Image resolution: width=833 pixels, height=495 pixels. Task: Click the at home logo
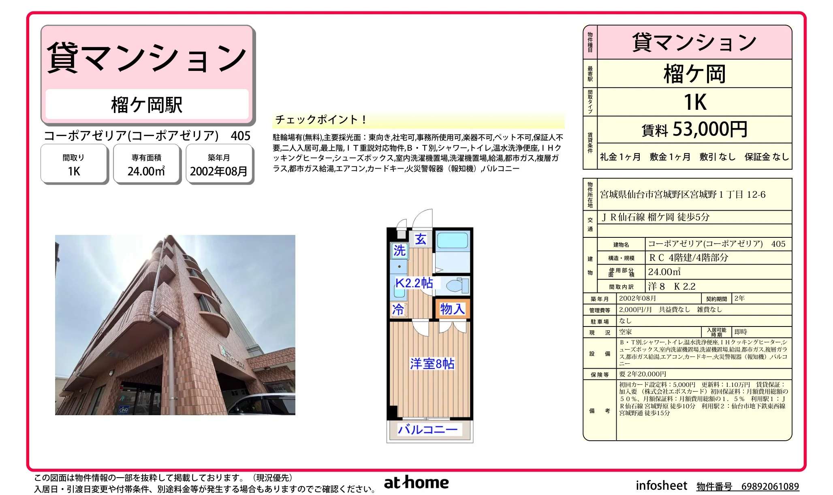pyautogui.click(x=416, y=482)
